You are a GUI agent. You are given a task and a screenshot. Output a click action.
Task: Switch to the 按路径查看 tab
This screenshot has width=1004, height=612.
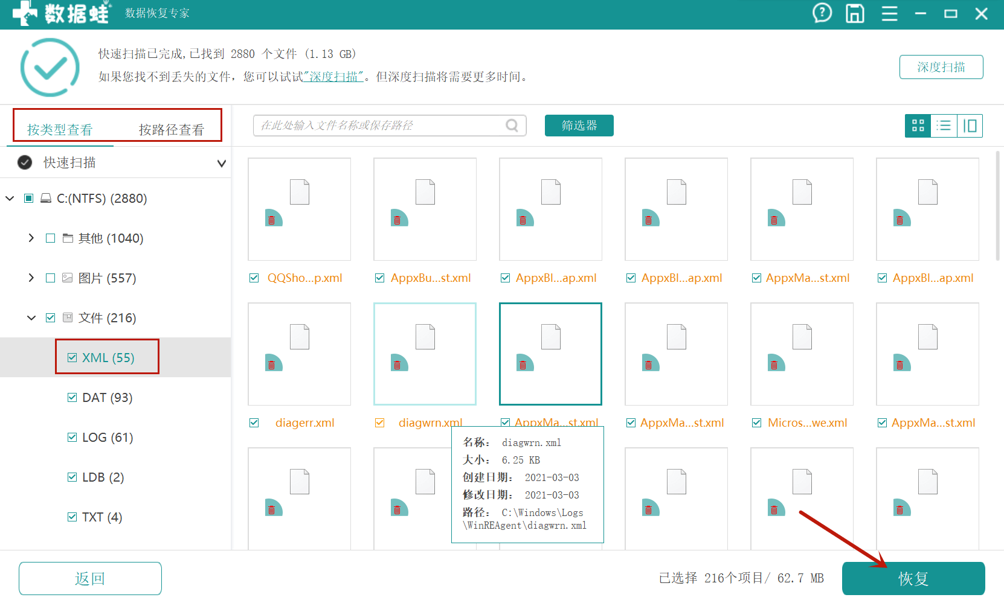171,129
